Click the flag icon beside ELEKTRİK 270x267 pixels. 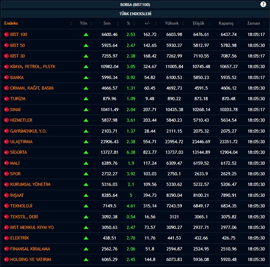pyautogui.click(x=6, y=238)
